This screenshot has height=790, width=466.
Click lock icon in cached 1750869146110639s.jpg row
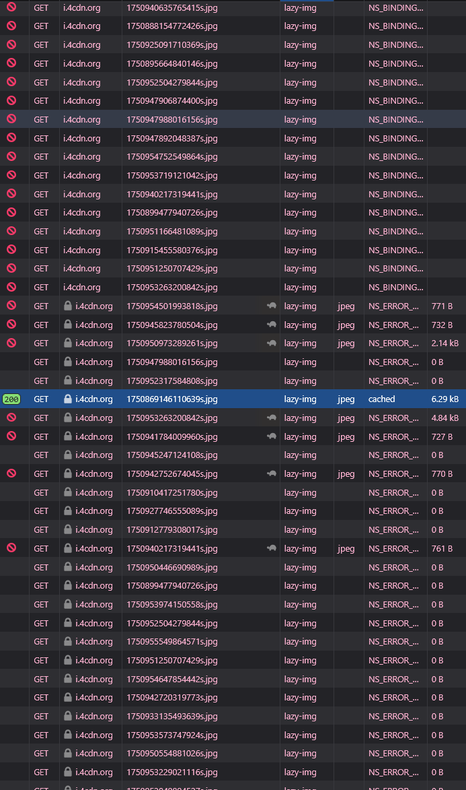pos(68,399)
